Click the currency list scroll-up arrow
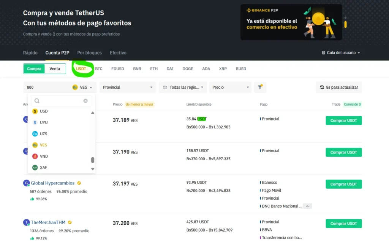This screenshot has height=241, width=389. (93, 113)
